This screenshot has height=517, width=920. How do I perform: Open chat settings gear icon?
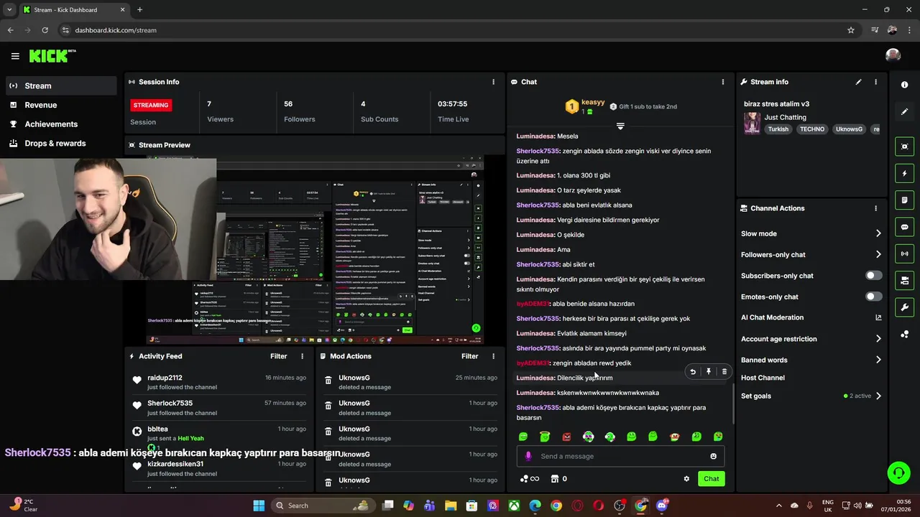(686, 479)
